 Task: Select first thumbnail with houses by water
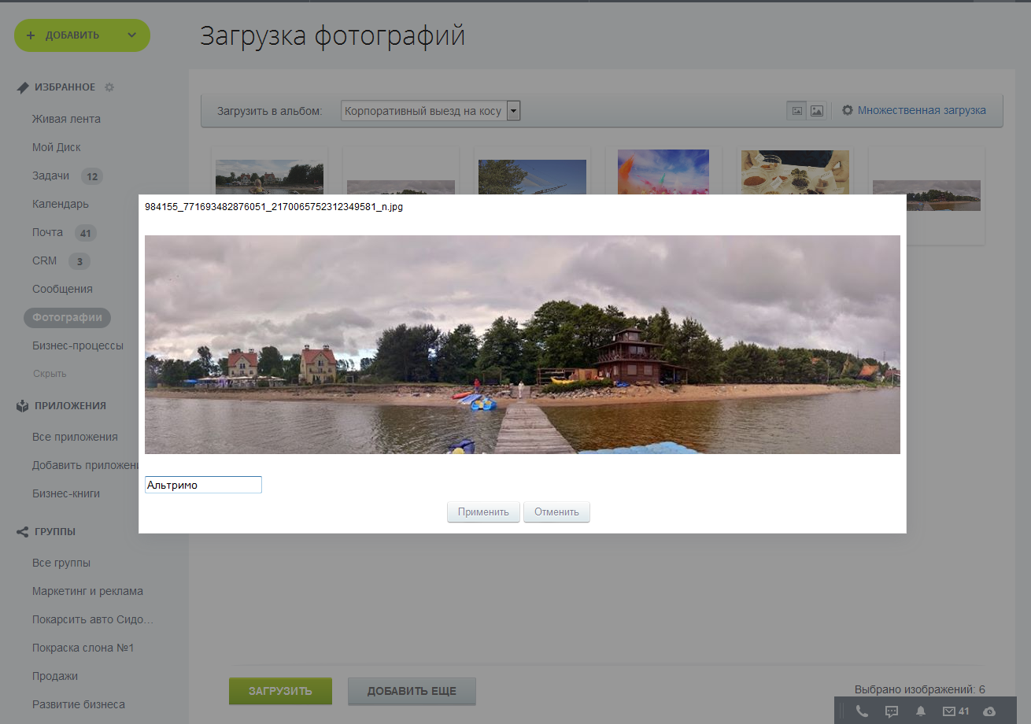coord(269,177)
